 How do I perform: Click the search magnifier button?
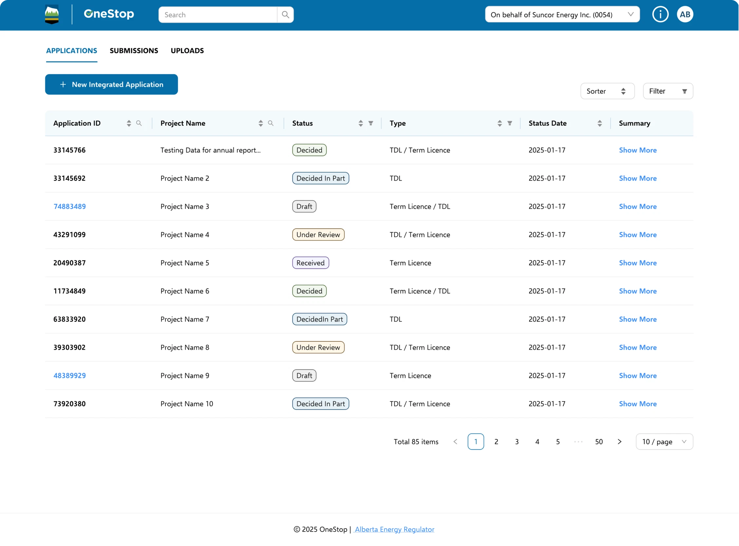[285, 14]
